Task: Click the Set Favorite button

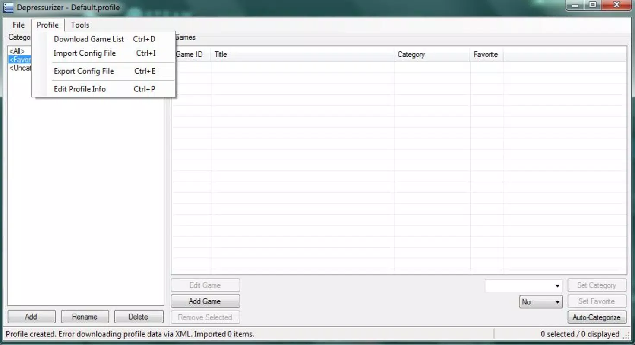Action: (x=597, y=301)
